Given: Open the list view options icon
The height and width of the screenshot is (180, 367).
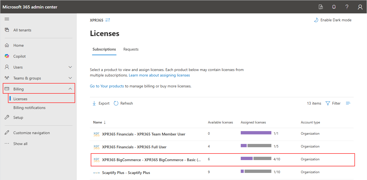Looking at the screenshot, I should point(348,103).
